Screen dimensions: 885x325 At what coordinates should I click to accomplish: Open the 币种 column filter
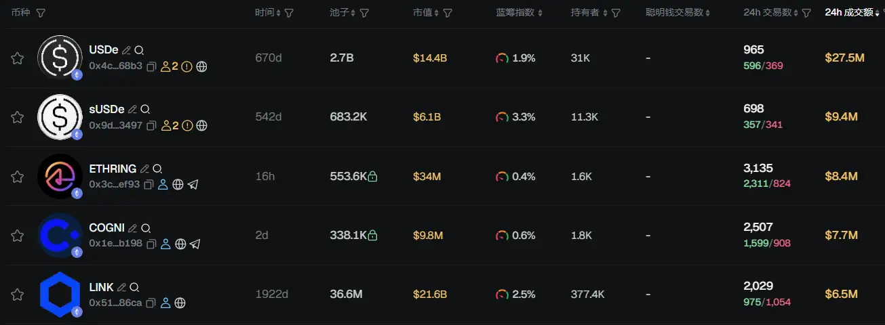[41, 13]
